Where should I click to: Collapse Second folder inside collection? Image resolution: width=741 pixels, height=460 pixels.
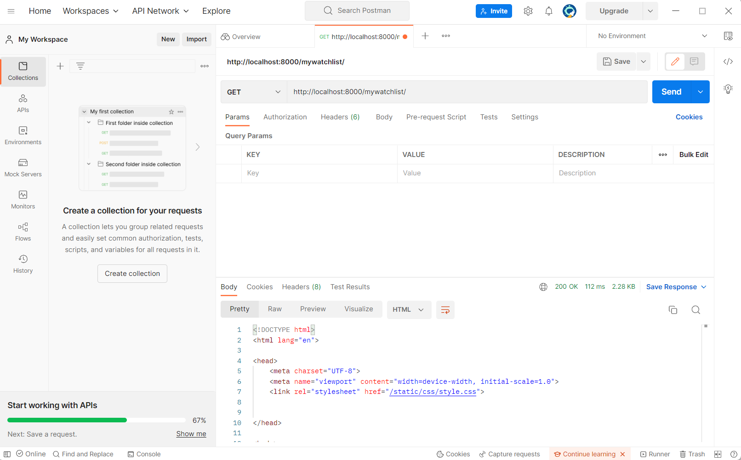89,164
